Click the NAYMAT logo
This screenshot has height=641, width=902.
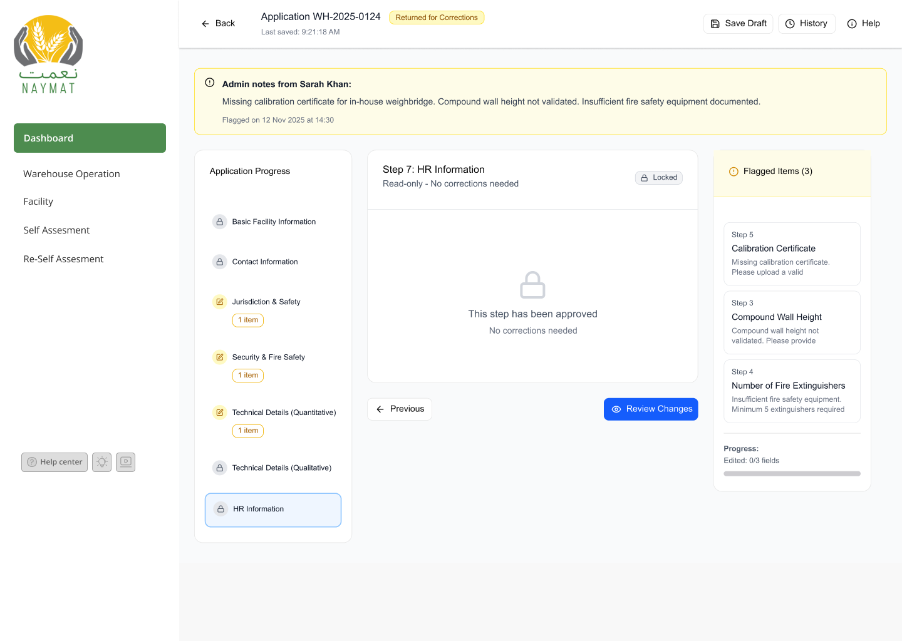pos(48,55)
